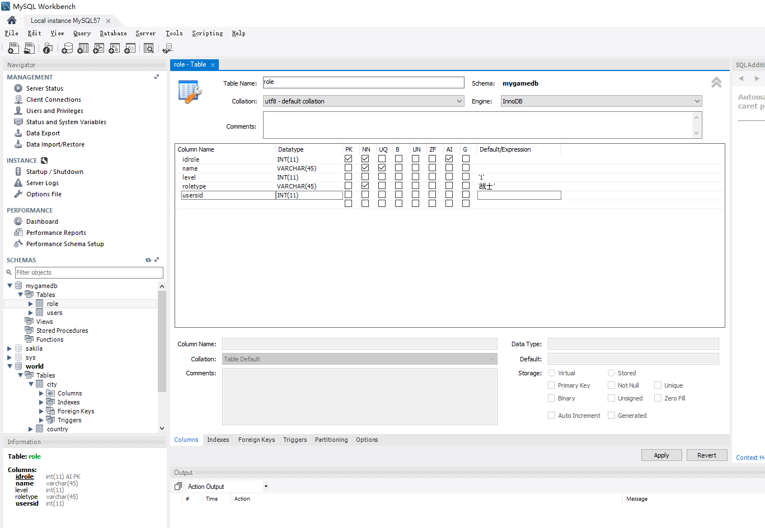Image resolution: width=765 pixels, height=528 pixels.
Task: Reconnect to DBMS toolbar icon
Action: [x=167, y=49]
